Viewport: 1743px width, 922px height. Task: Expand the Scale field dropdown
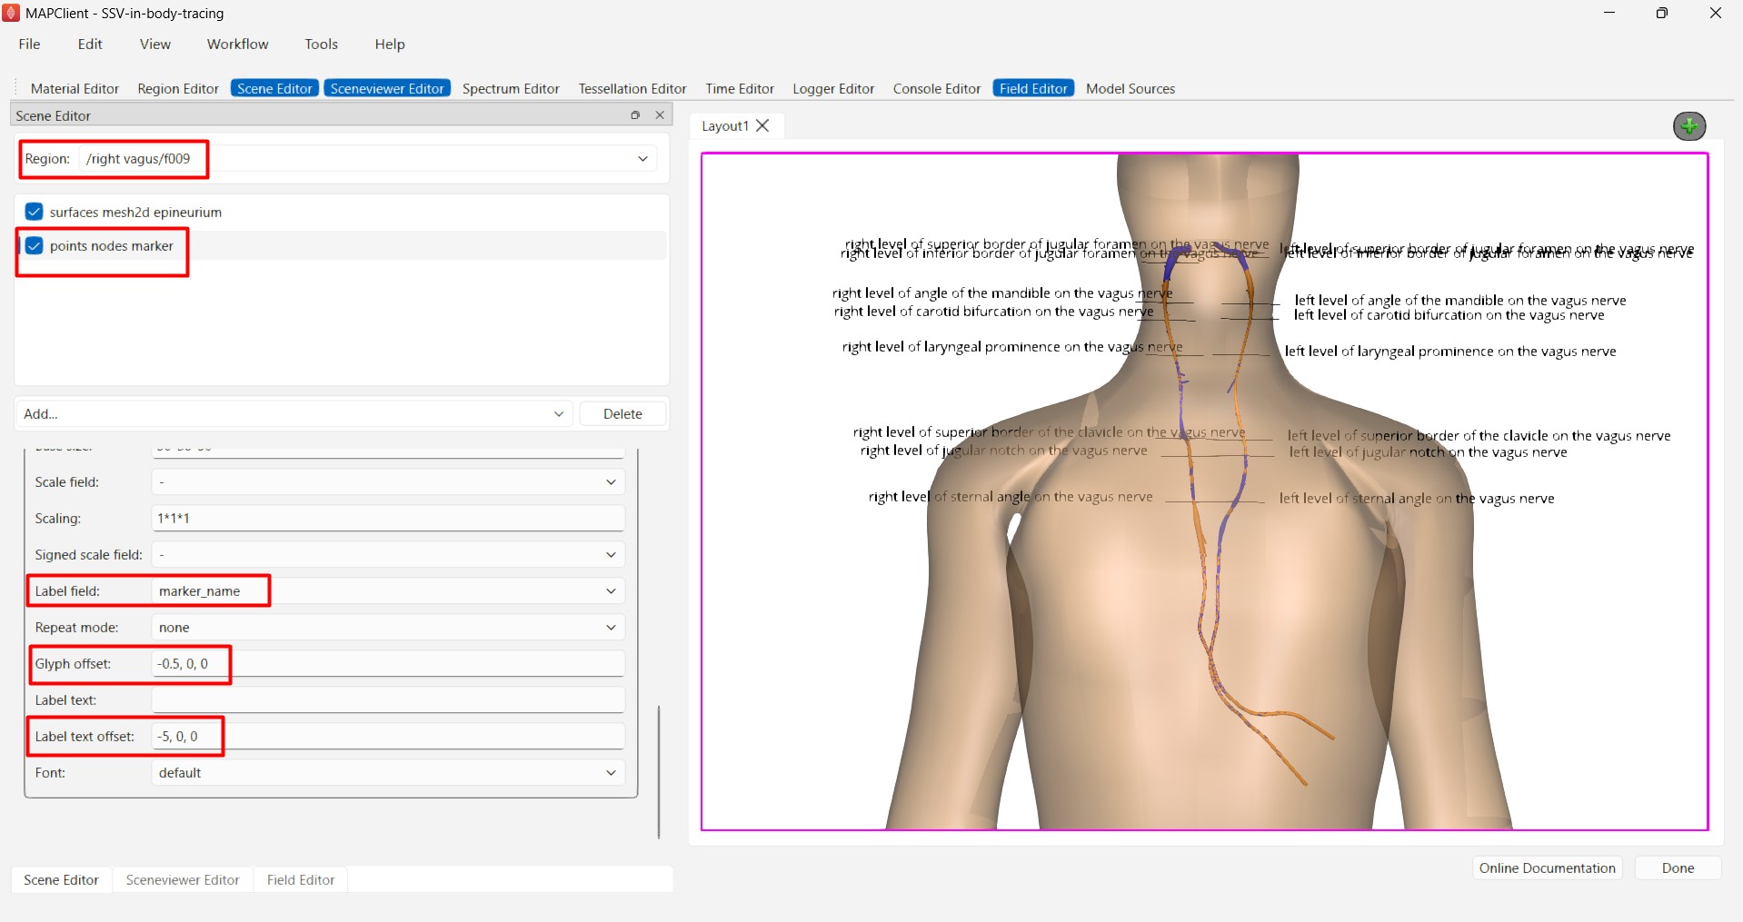[388, 481]
